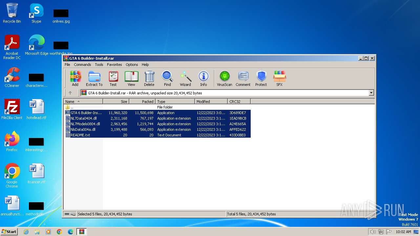Viewport: 420px width, 236px height.
Task: Select the Microsoft Edge desktop shortcut
Action: (36, 46)
